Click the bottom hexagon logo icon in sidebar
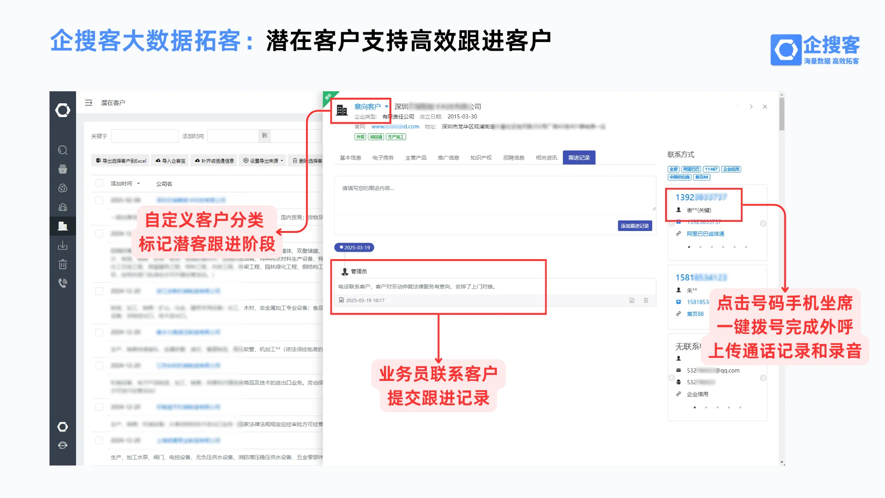The height and width of the screenshot is (498, 885). click(x=63, y=427)
